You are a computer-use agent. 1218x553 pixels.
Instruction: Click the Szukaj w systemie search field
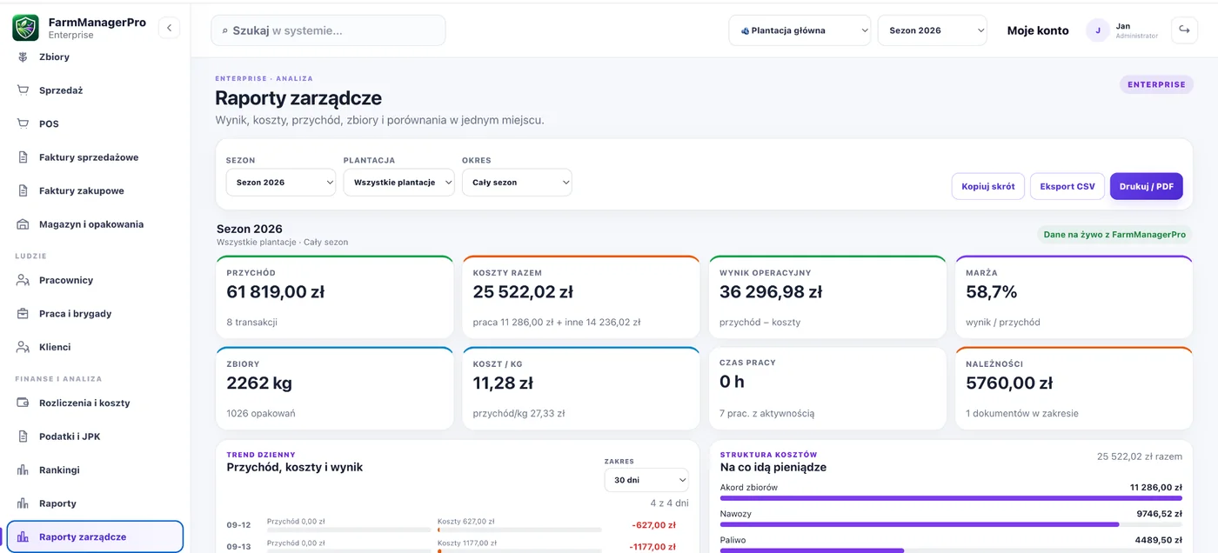(328, 30)
